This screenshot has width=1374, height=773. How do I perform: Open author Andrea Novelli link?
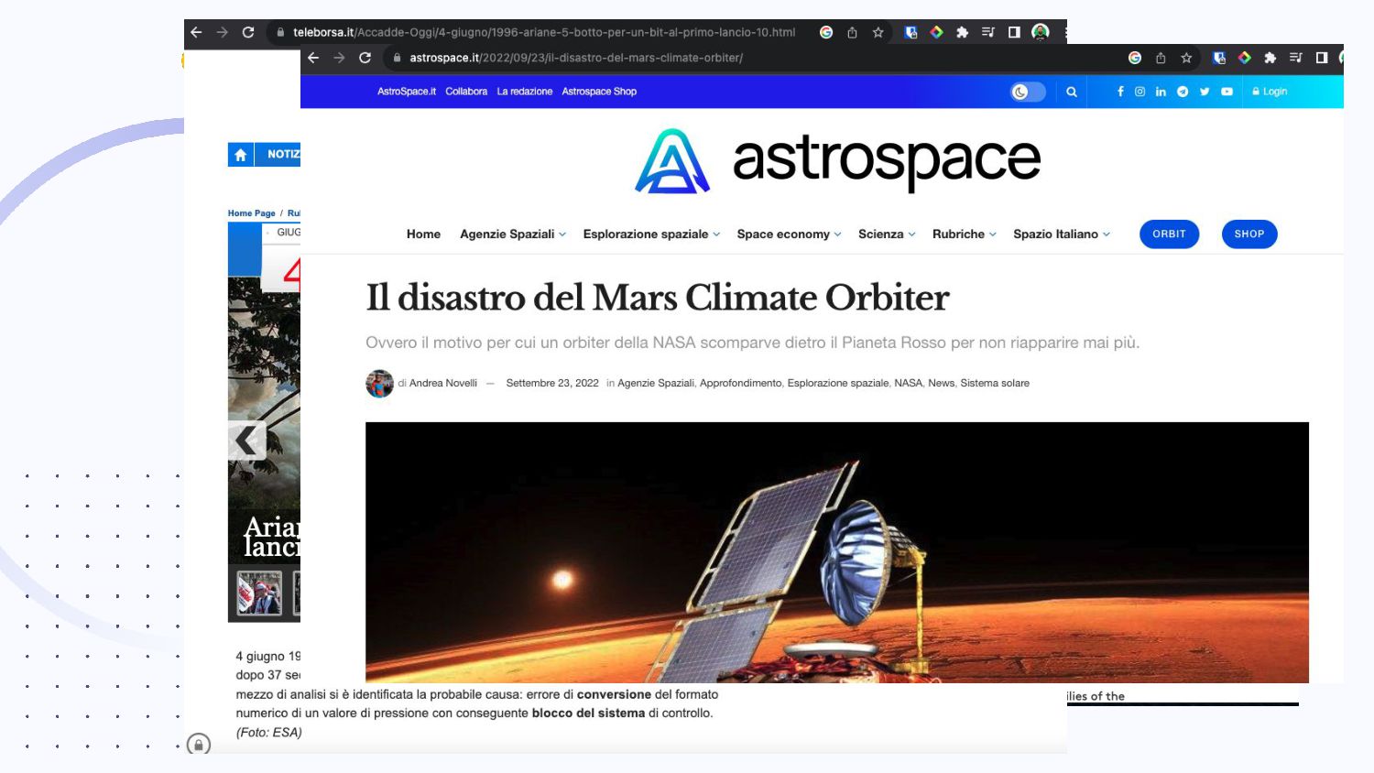click(x=443, y=384)
